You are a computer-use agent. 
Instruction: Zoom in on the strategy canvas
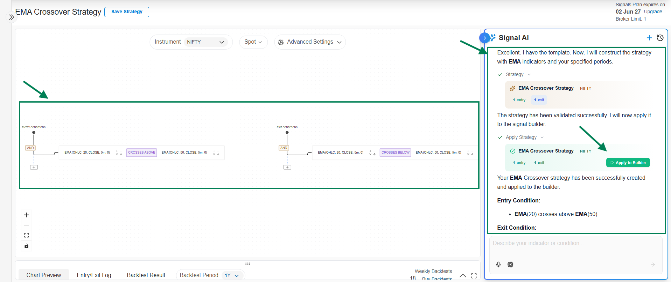[x=26, y=215]
